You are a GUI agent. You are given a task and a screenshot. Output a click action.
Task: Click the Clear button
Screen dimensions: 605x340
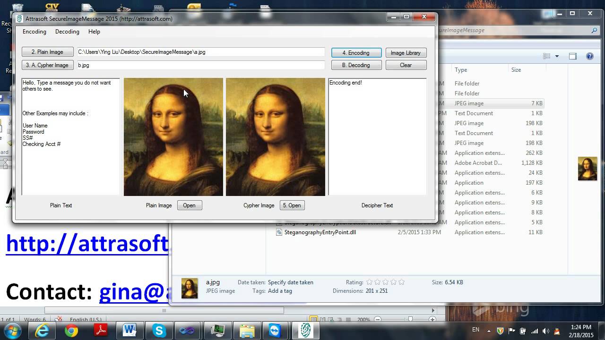tap(406, 65)
